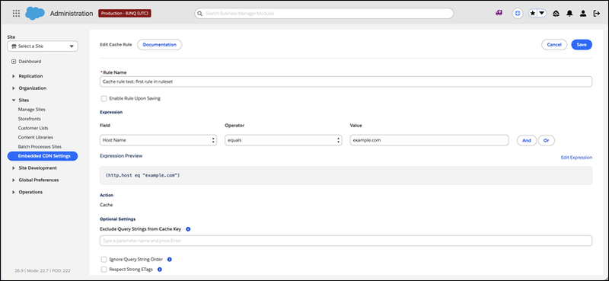The height and width of the screenshot is (281, 609).
Task: Click the blue circular help target icon
Action: point(517,13)
